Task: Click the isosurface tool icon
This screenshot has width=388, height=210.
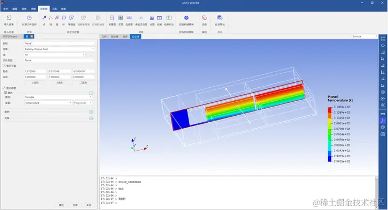Action: [72, 18]
